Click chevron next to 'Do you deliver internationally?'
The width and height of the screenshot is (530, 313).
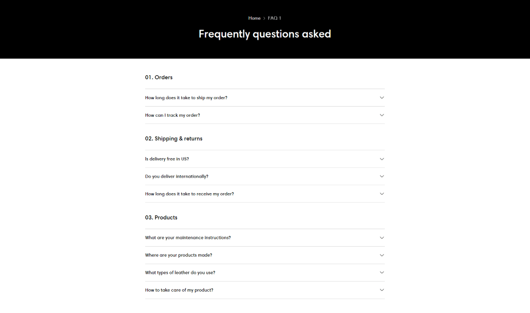[x=382, y=176]
